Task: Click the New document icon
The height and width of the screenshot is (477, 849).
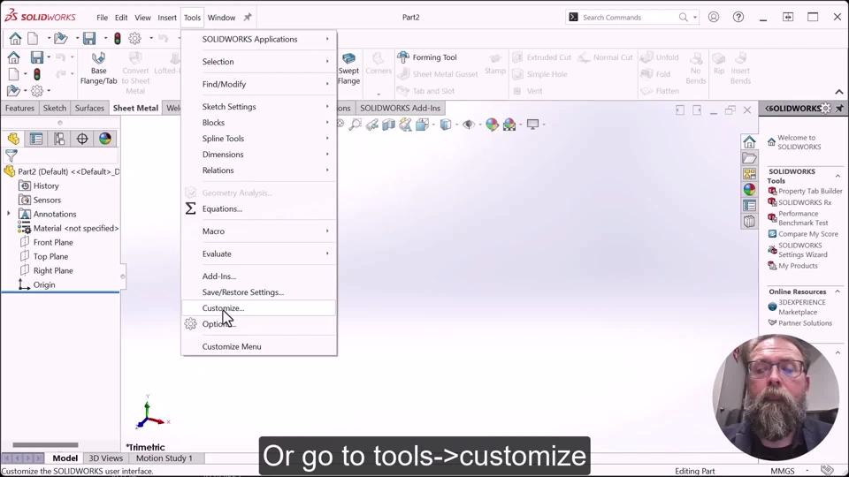Action: (33, 38)
